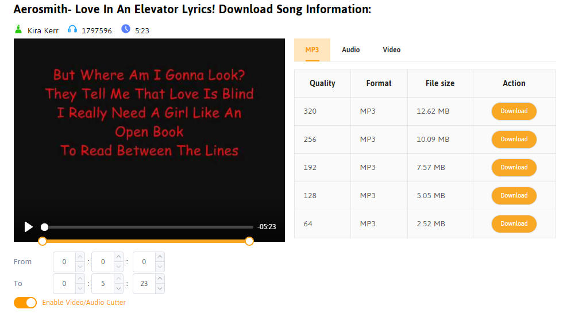Download the 320 quality MP3

coord(514,111)
